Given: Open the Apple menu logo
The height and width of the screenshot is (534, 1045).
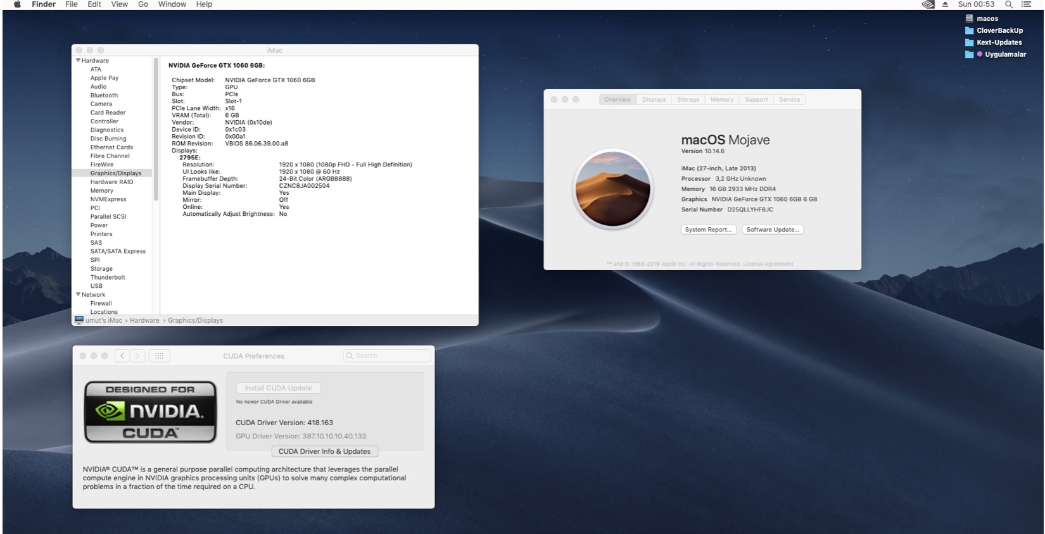Looking at the screenshot, I should click(17, 4).
